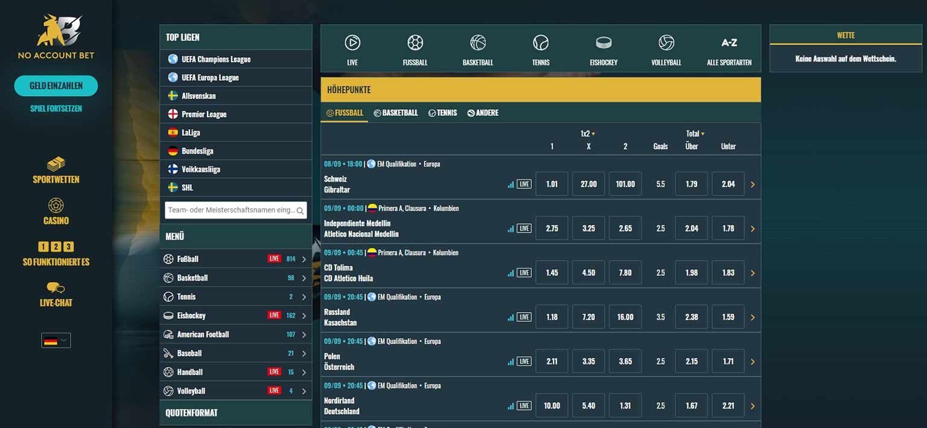Viewport: 927px width, 428px height.
Task: Switch to the Basketball tab under Höhepunkte
Action: point(395,112)
